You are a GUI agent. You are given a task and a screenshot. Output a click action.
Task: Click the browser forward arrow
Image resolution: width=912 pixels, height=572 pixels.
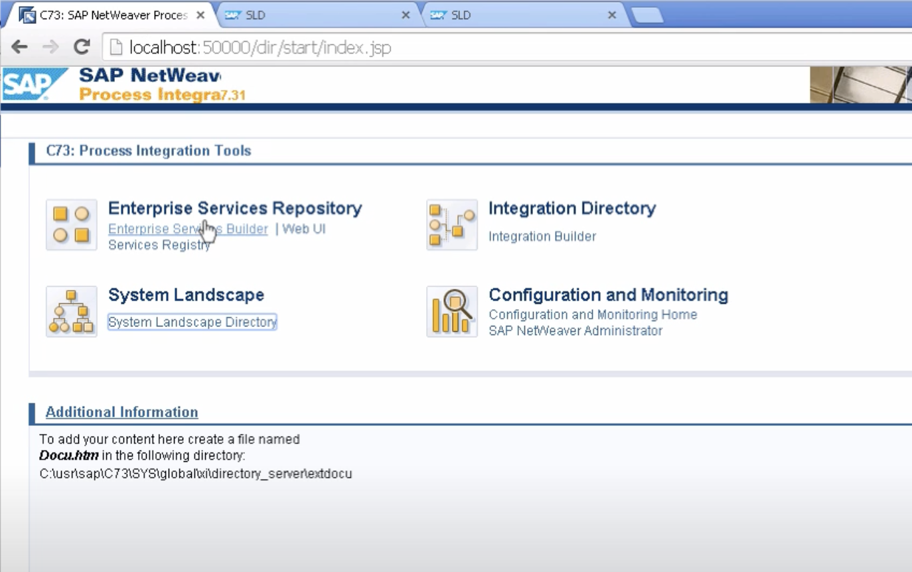click(x=50, y=47)
